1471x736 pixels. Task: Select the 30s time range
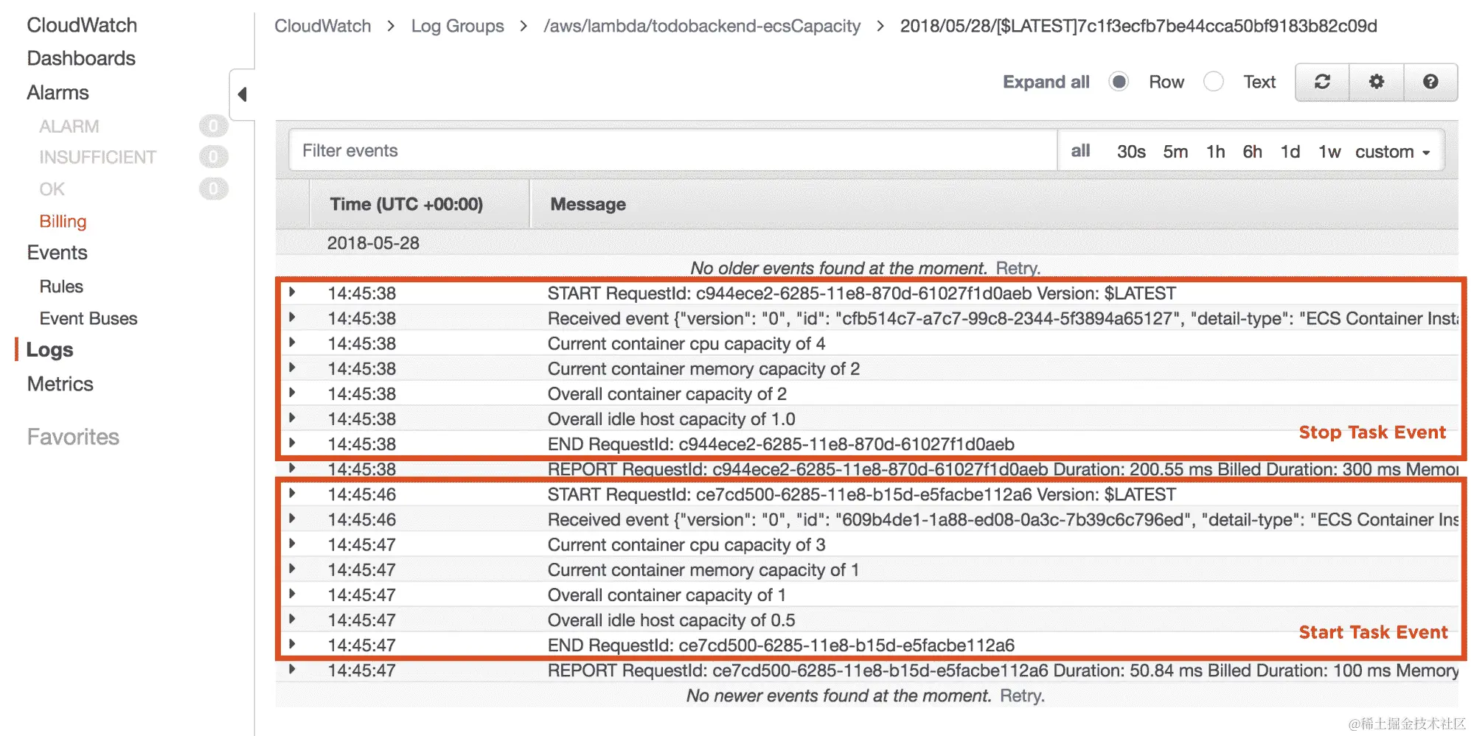[x=1130, y=152]
